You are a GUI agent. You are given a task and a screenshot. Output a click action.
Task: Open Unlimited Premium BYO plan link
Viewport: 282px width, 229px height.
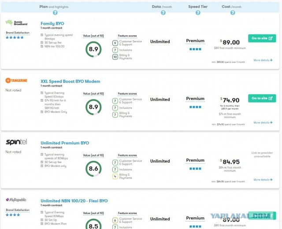point(65,143)
